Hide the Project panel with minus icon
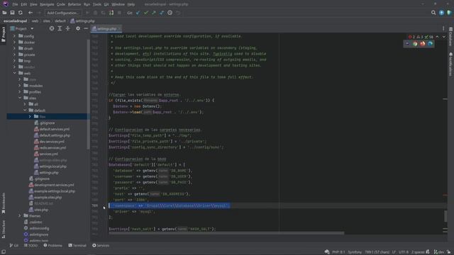 point(86,28)
